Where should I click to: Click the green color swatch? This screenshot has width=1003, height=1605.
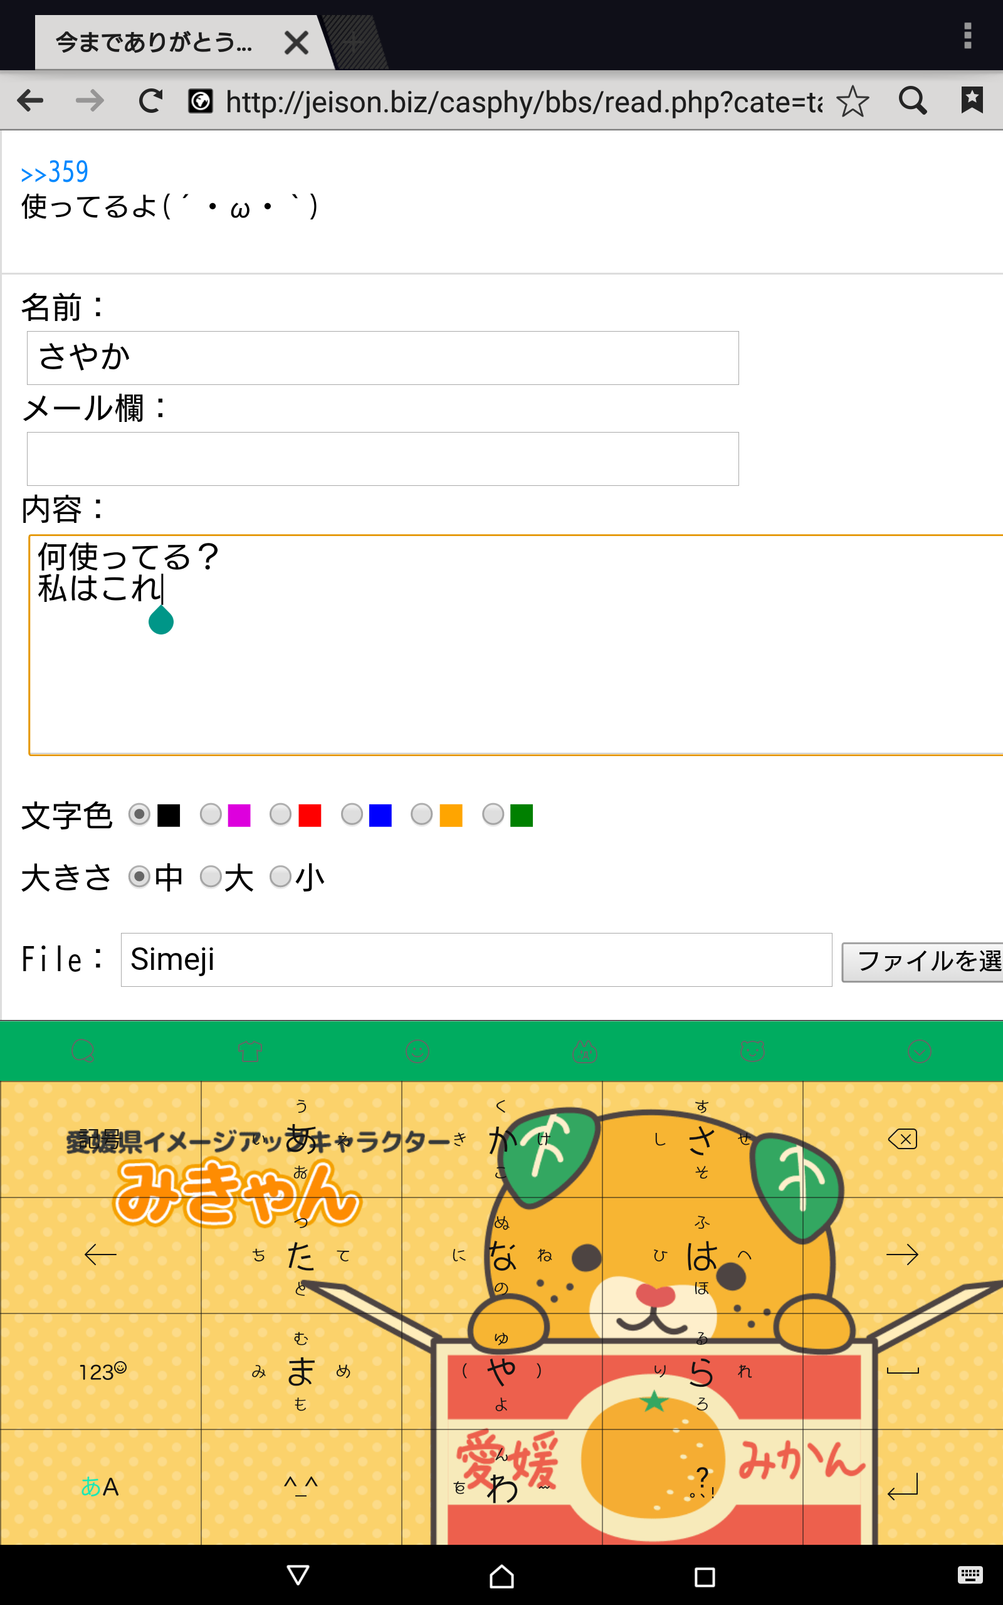click(522, 815)
